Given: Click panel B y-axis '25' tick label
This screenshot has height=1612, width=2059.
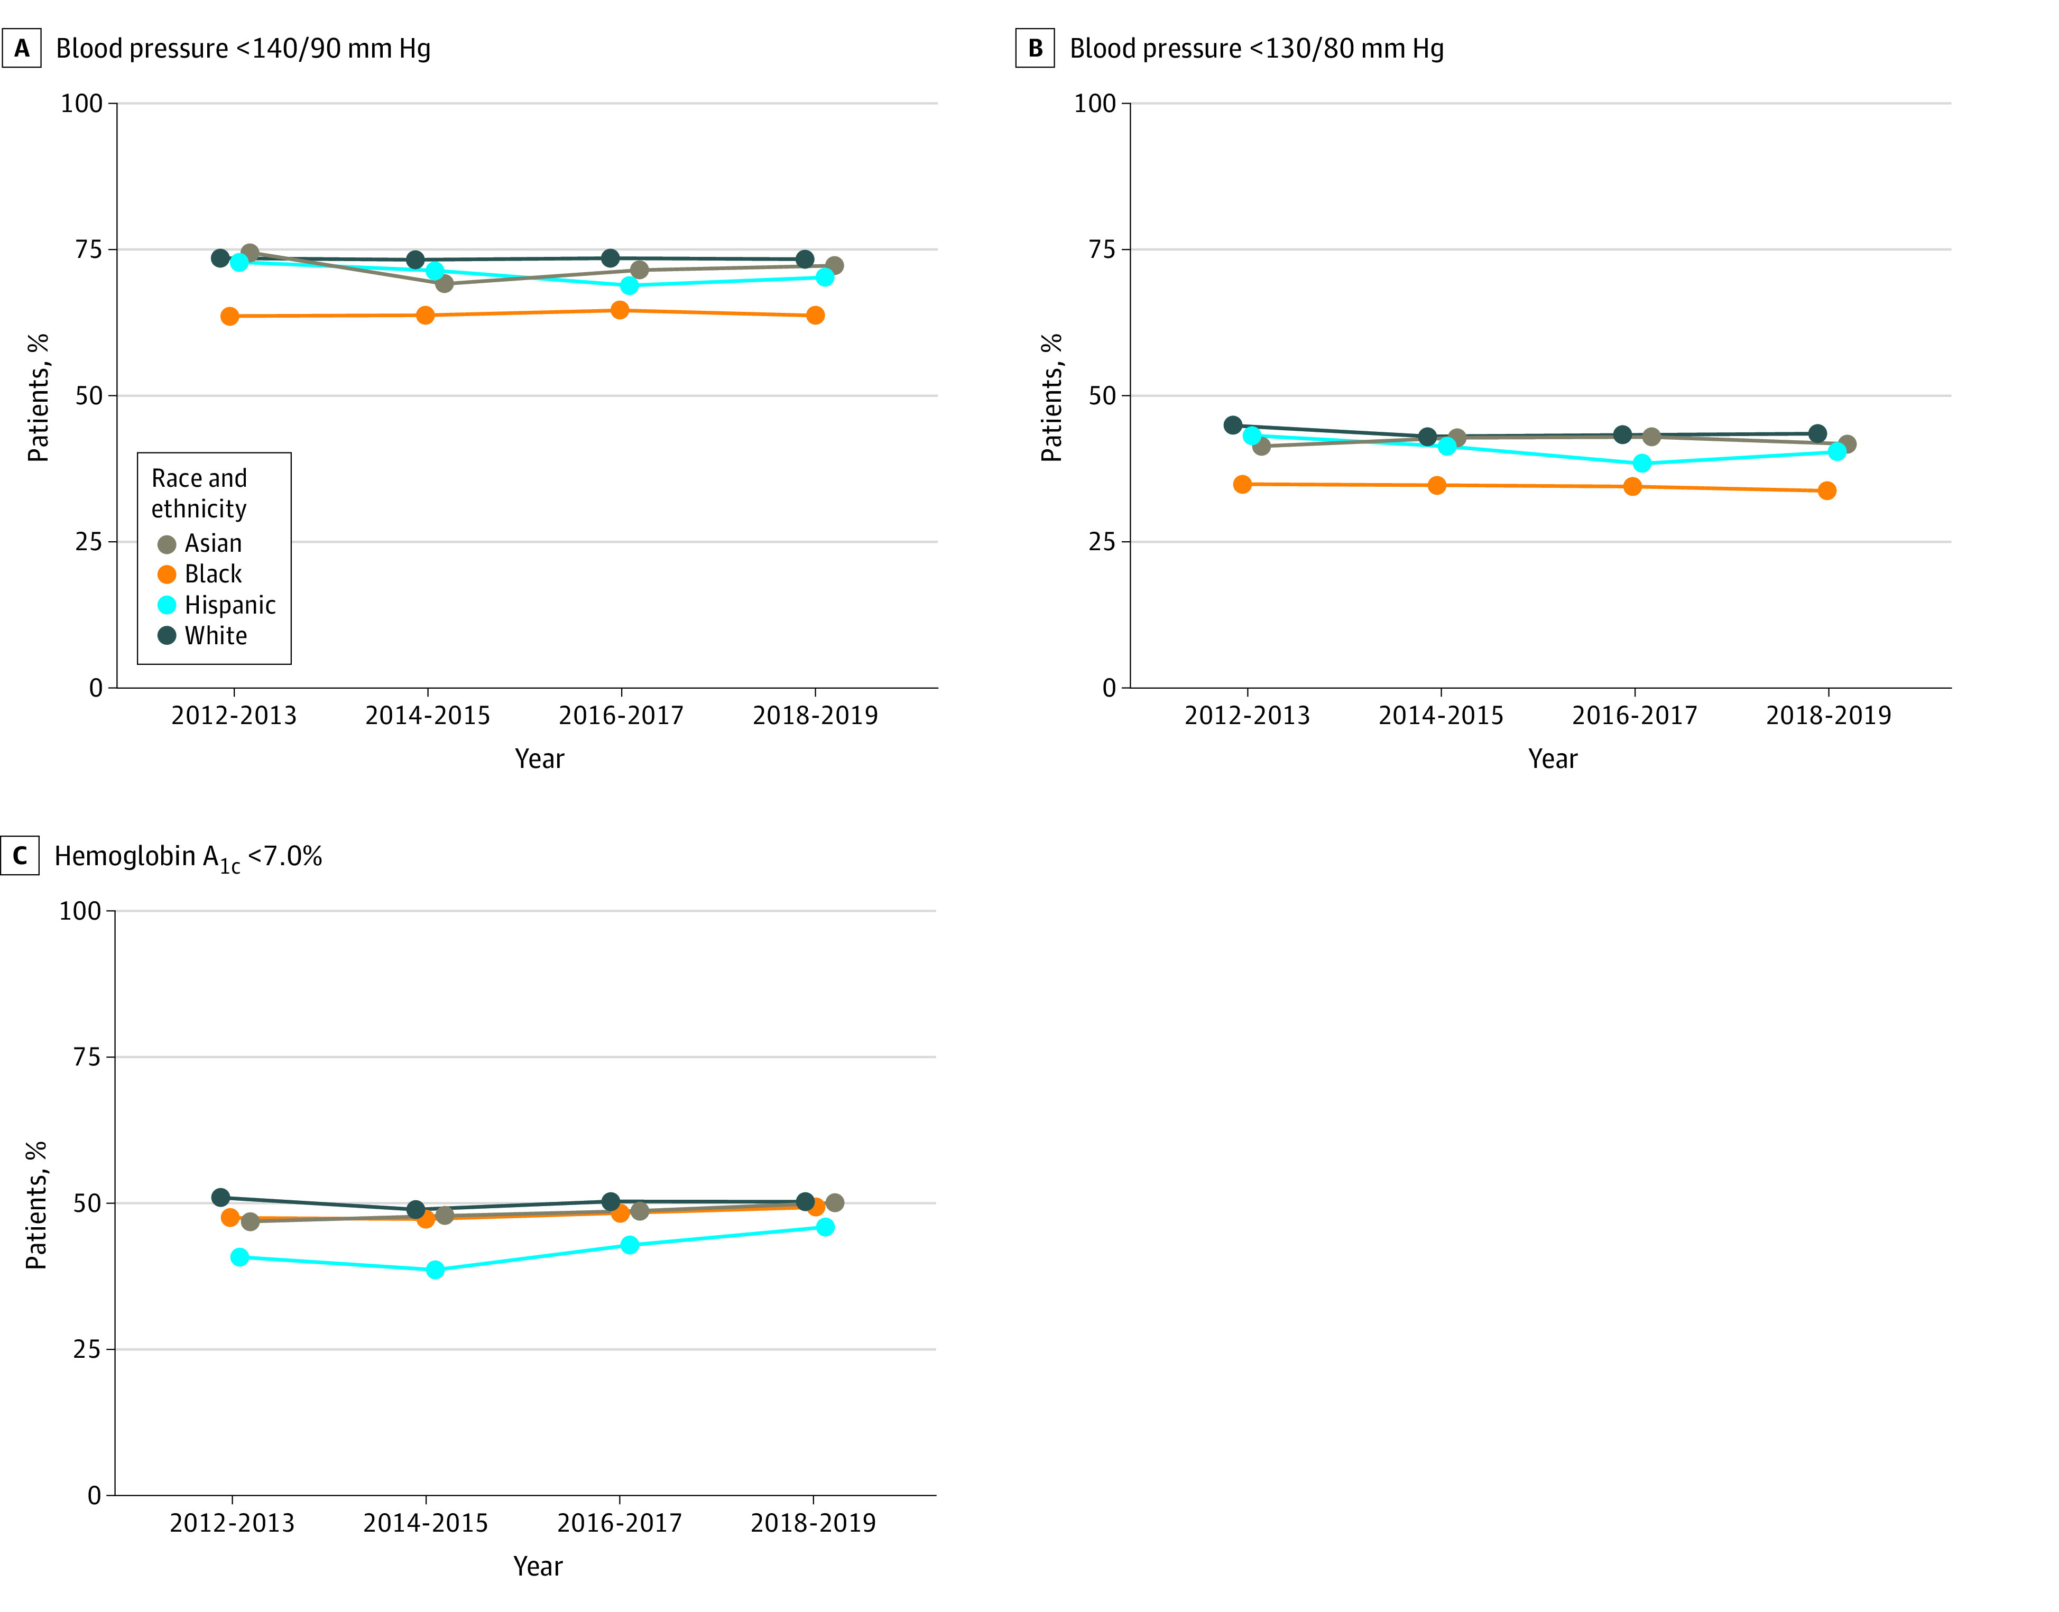Looking at the screenshot, I should [x=1102, y=542].
